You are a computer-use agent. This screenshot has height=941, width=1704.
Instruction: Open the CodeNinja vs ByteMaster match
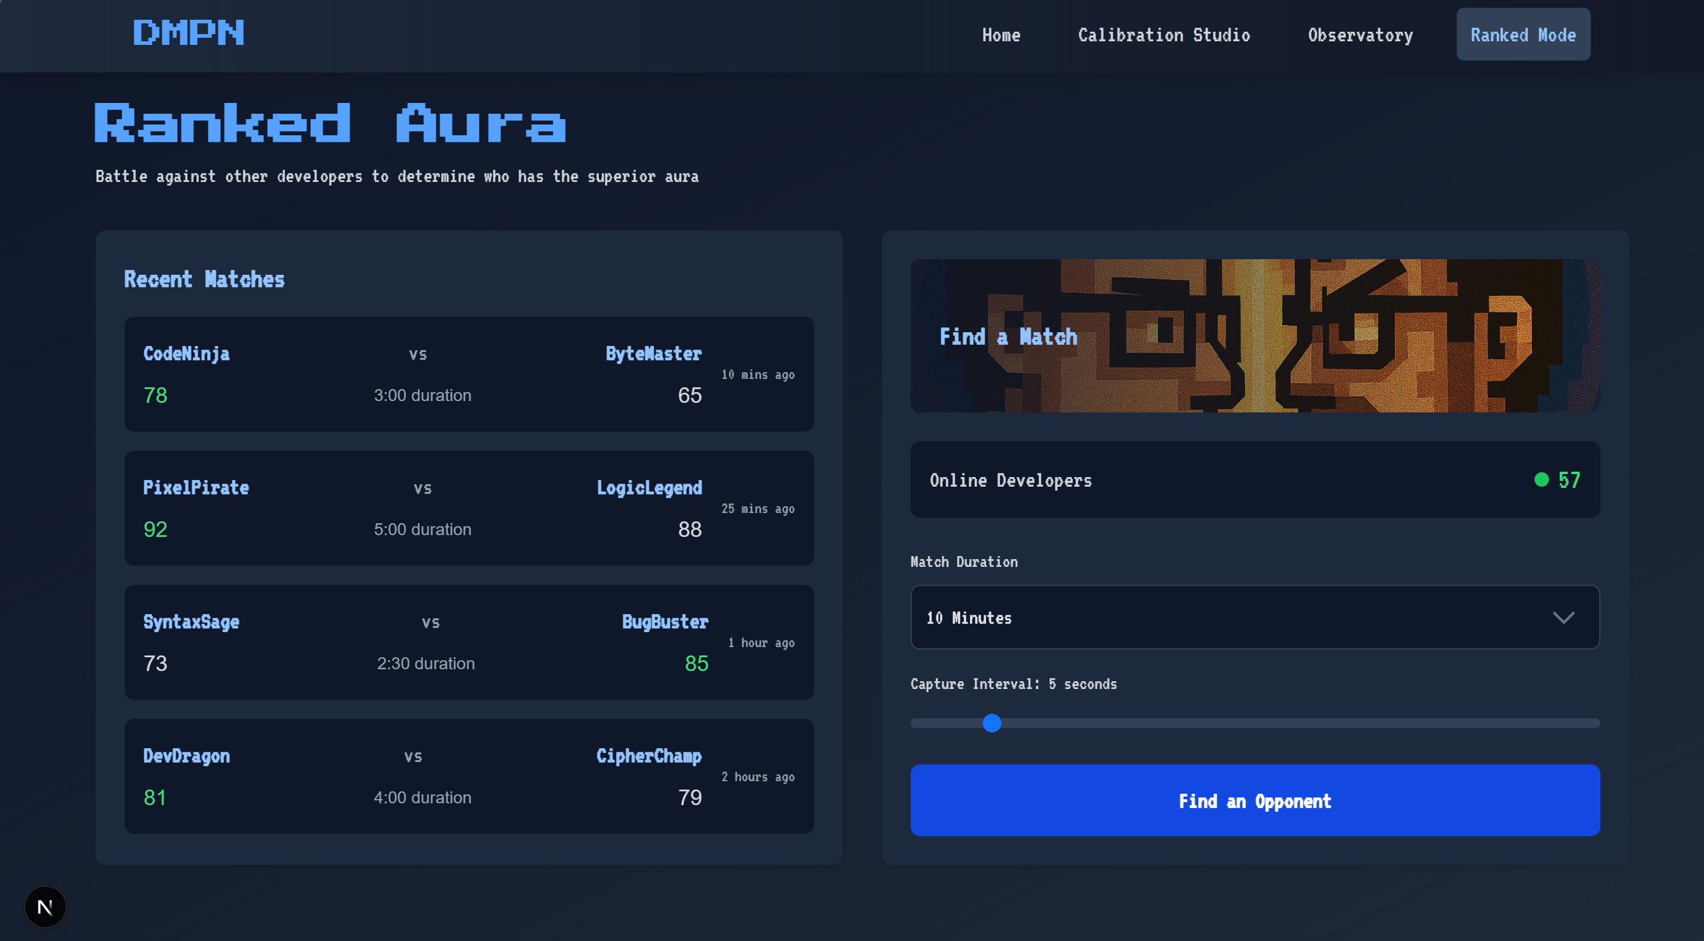click(x=468, y=374)
